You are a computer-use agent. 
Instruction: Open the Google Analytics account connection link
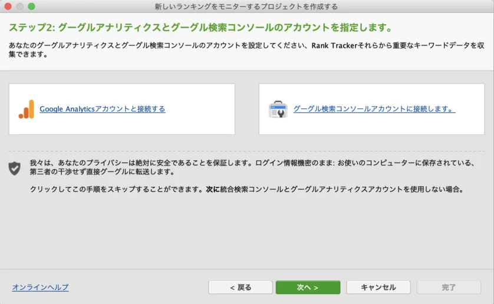pos(103,109)
